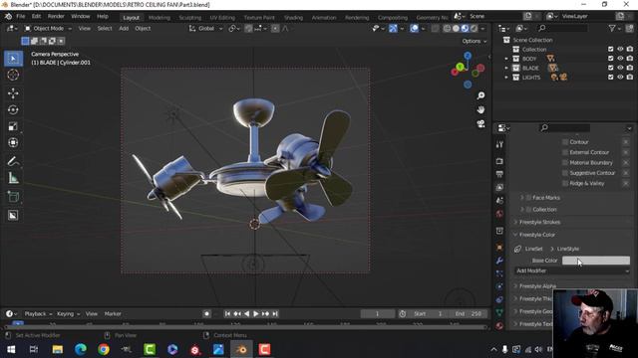Hide BODY collection with eye icon
Image resolution: width=638 pixels, height=358 pixels.
click(x=620, y=59)
